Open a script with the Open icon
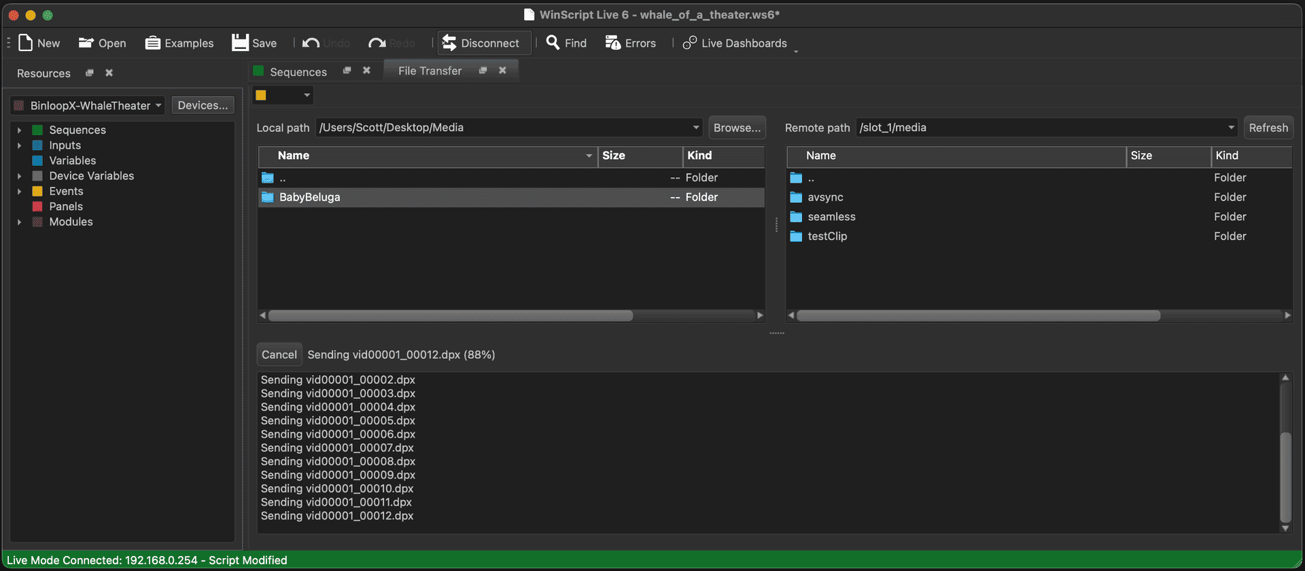 [86, 43]
